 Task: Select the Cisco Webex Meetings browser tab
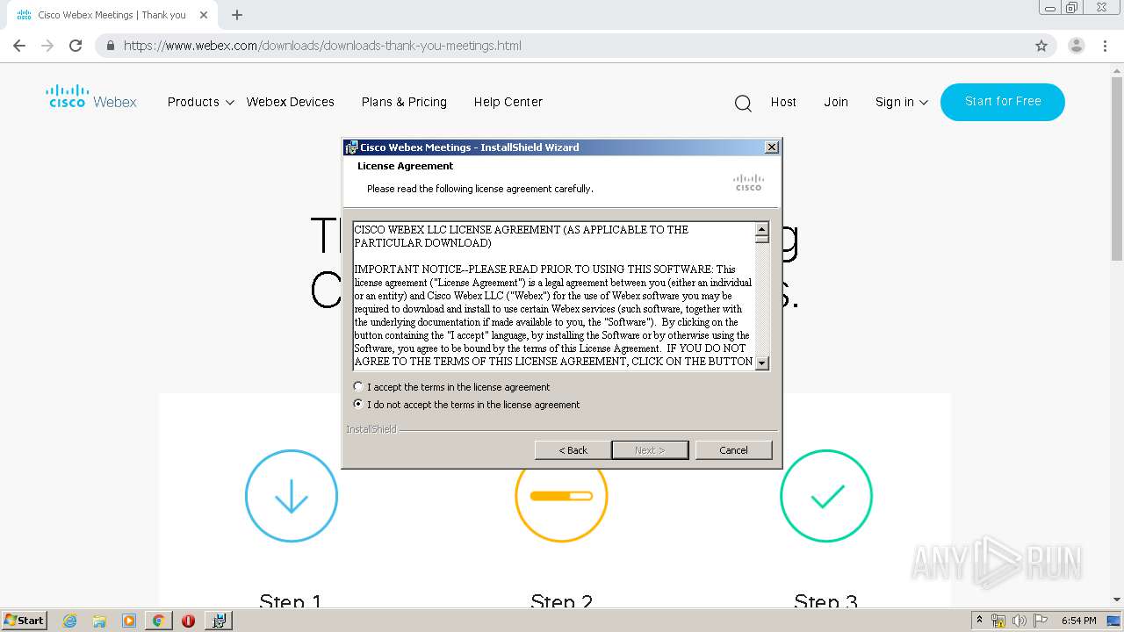pos(112,15)
